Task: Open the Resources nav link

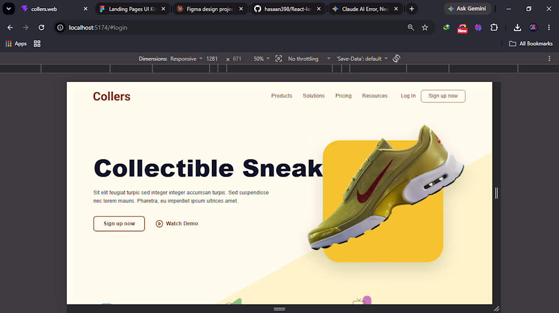Action: tap(375, 96)
